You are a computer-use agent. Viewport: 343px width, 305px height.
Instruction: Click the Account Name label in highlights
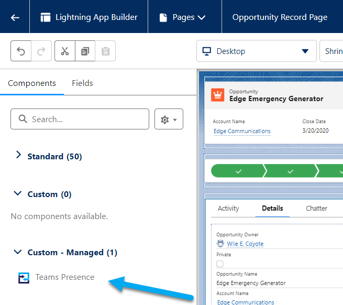pos(229,122)
